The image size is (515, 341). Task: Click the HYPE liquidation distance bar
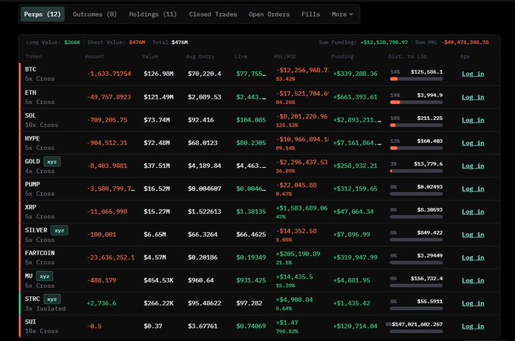(x=416, y=148)
